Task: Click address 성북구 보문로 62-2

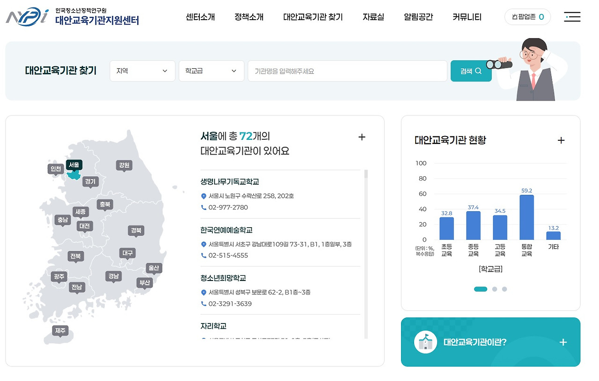Action: coord(259,293)
